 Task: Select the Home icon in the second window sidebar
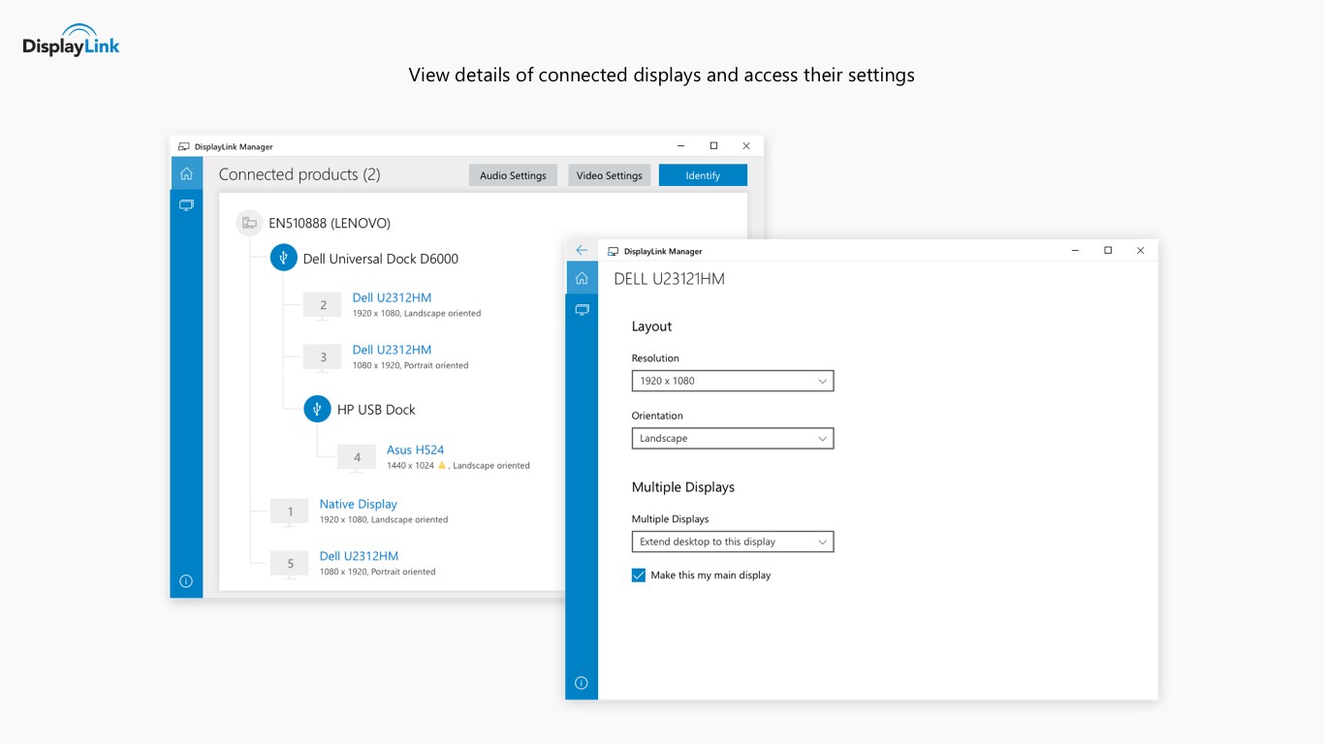click(582, 277)
